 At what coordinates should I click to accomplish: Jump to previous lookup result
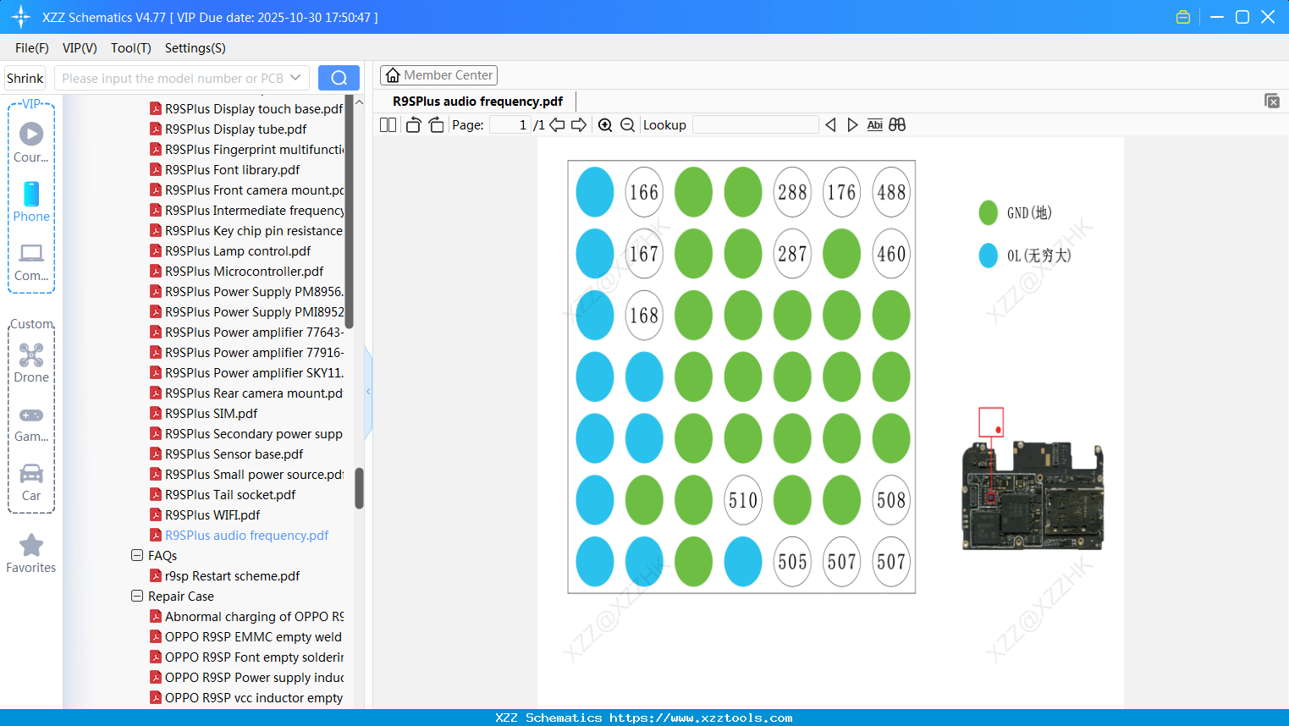830,125
